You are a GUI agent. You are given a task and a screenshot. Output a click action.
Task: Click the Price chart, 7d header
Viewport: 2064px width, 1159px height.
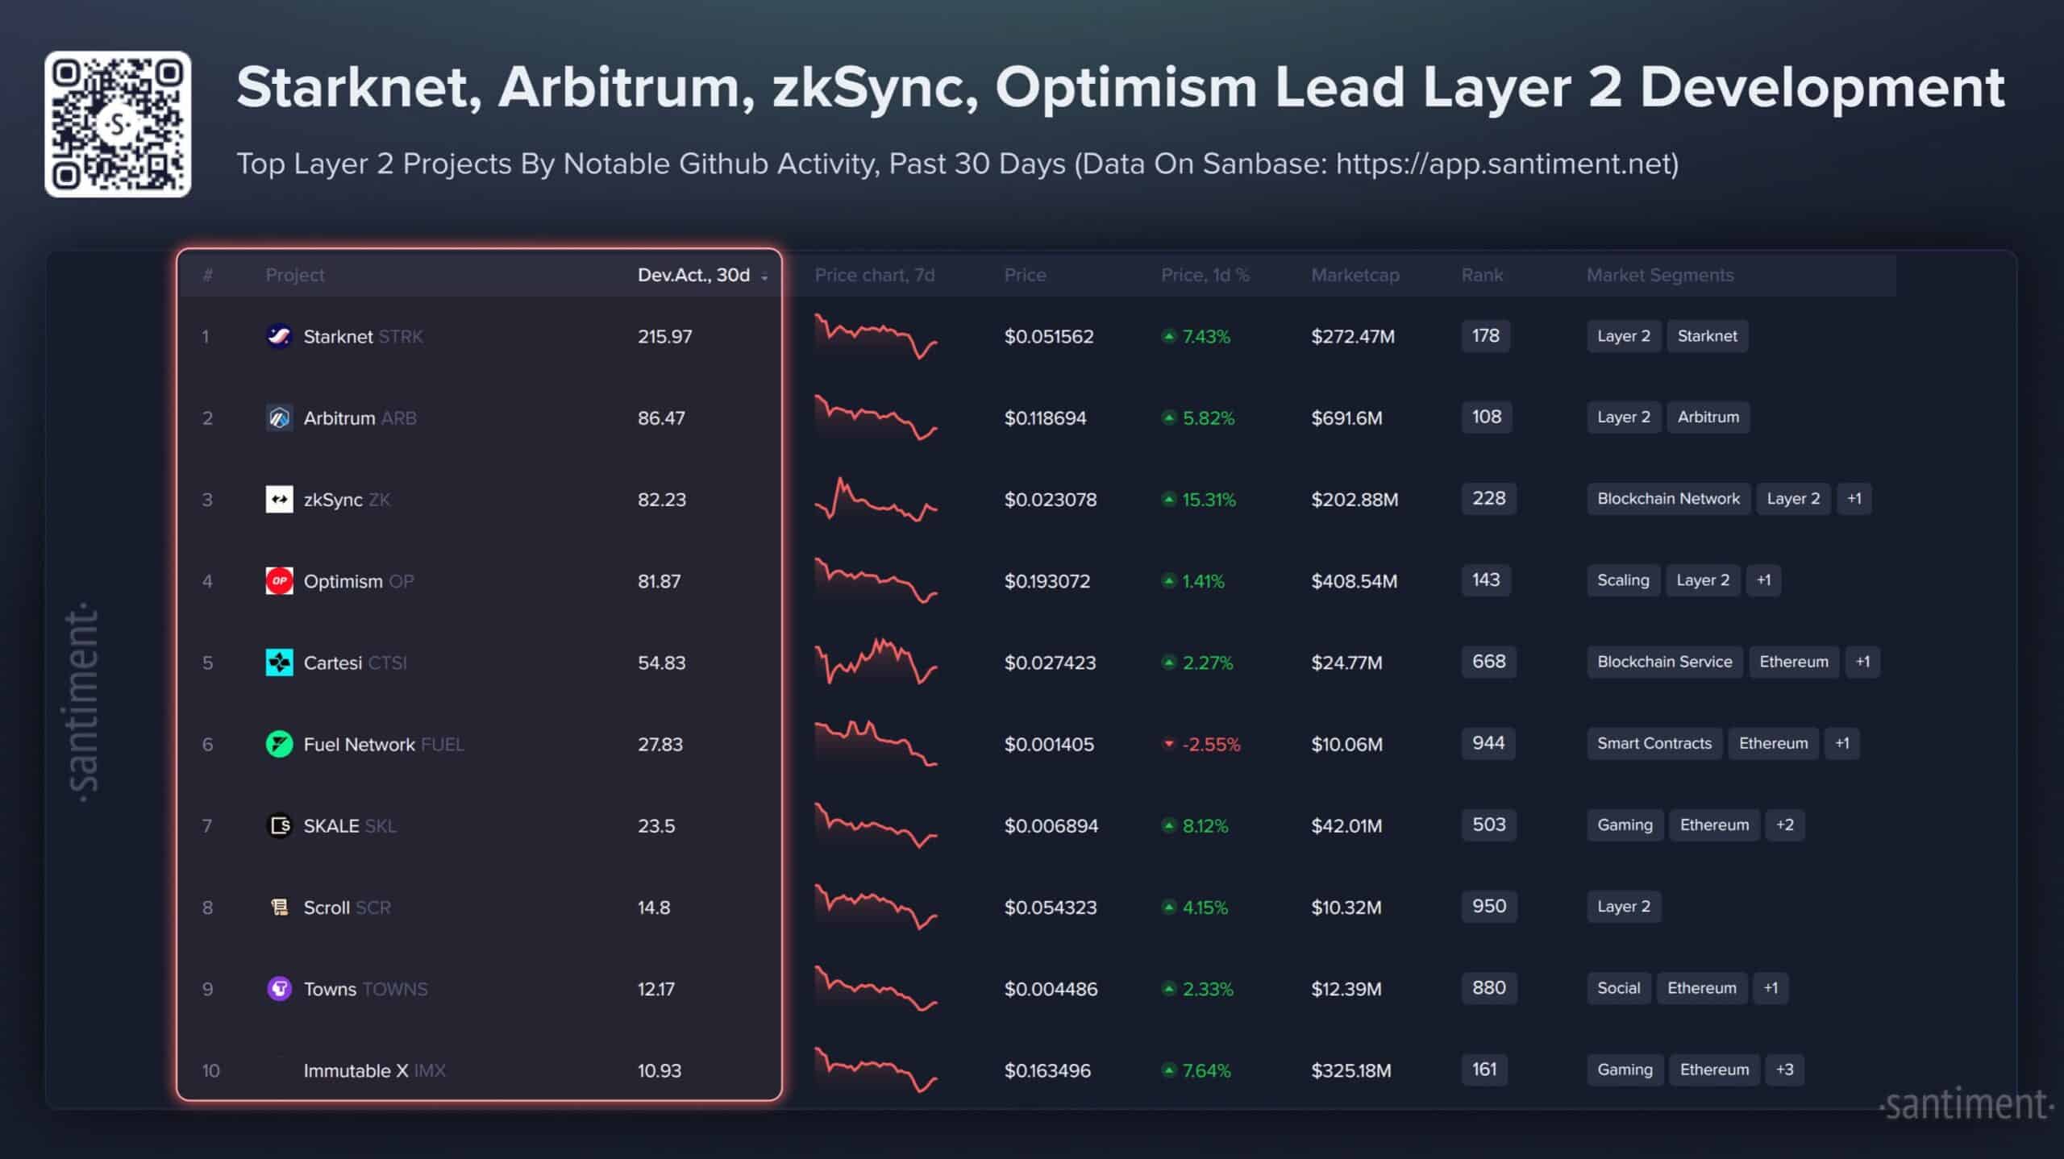[875, 275]
